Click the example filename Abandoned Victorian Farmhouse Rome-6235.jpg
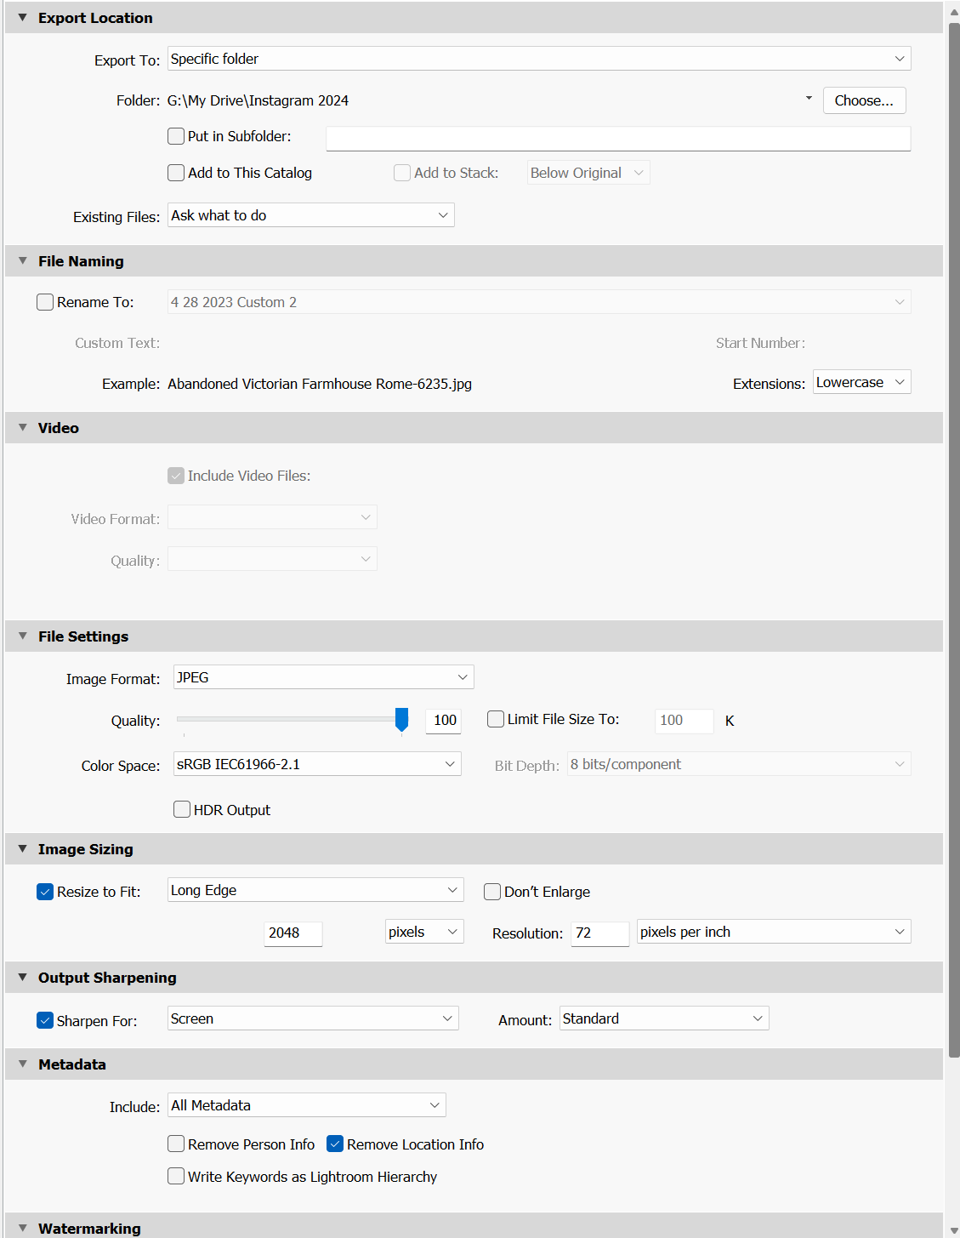This screenshot has width=960, height=1238. [x=320, y=384]
